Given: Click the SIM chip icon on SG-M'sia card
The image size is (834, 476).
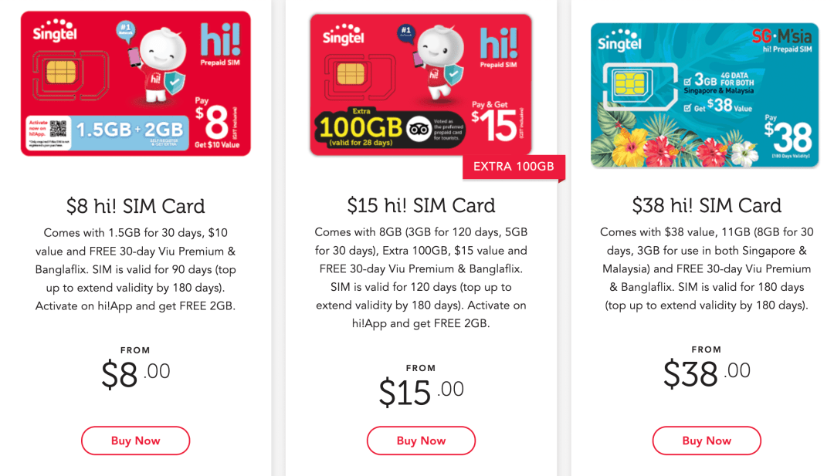Looking at the screenshot, I should click(x=630, y=84).
